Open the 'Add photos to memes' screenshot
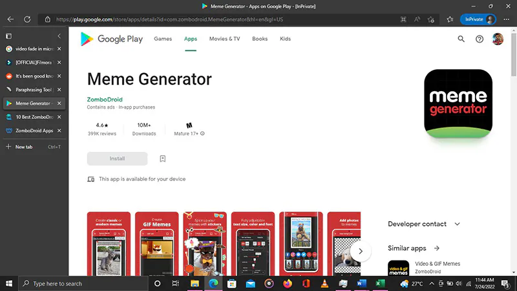517x291 pixels. 344,244
